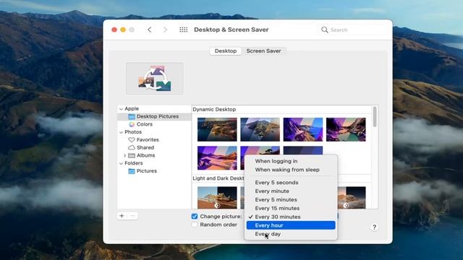Switch to the Desktop tab
The width and height of the screenshot is (463, 260).
pyautogui.click(x=226, y=51)
